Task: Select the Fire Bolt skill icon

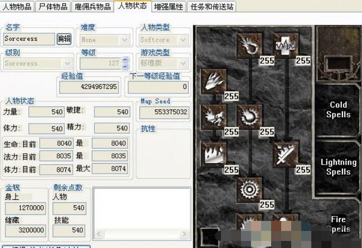Action: [x=250, y=46]
